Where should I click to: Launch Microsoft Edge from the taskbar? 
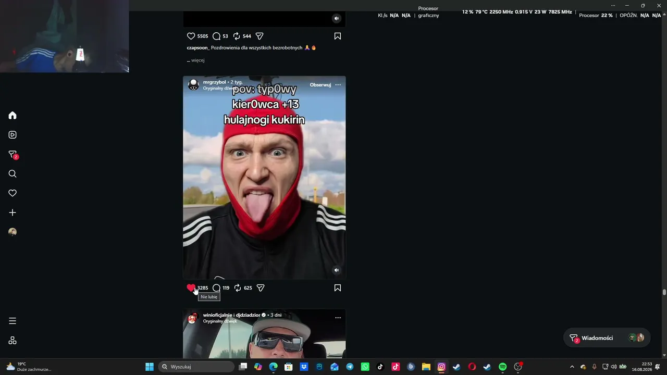274,367
